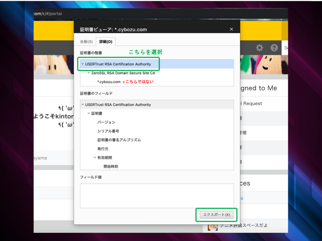Click inside the フィールド値 text box
This screenshot has width=322, height=241.
(157, 196)
